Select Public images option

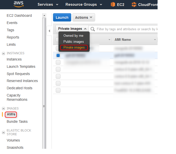(x=74, y=41)
